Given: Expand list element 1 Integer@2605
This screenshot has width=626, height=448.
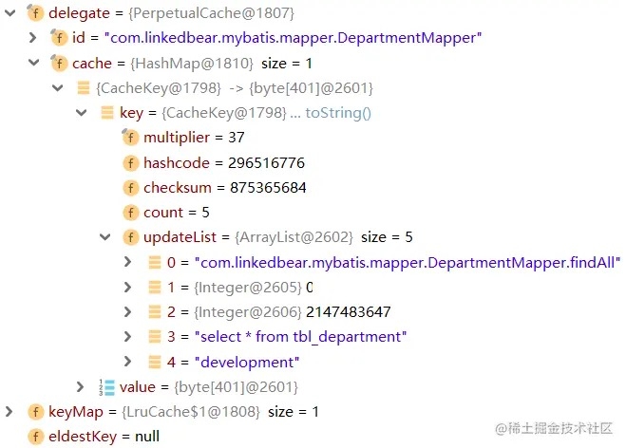Looking at the screenshot, I should (128, 287).
